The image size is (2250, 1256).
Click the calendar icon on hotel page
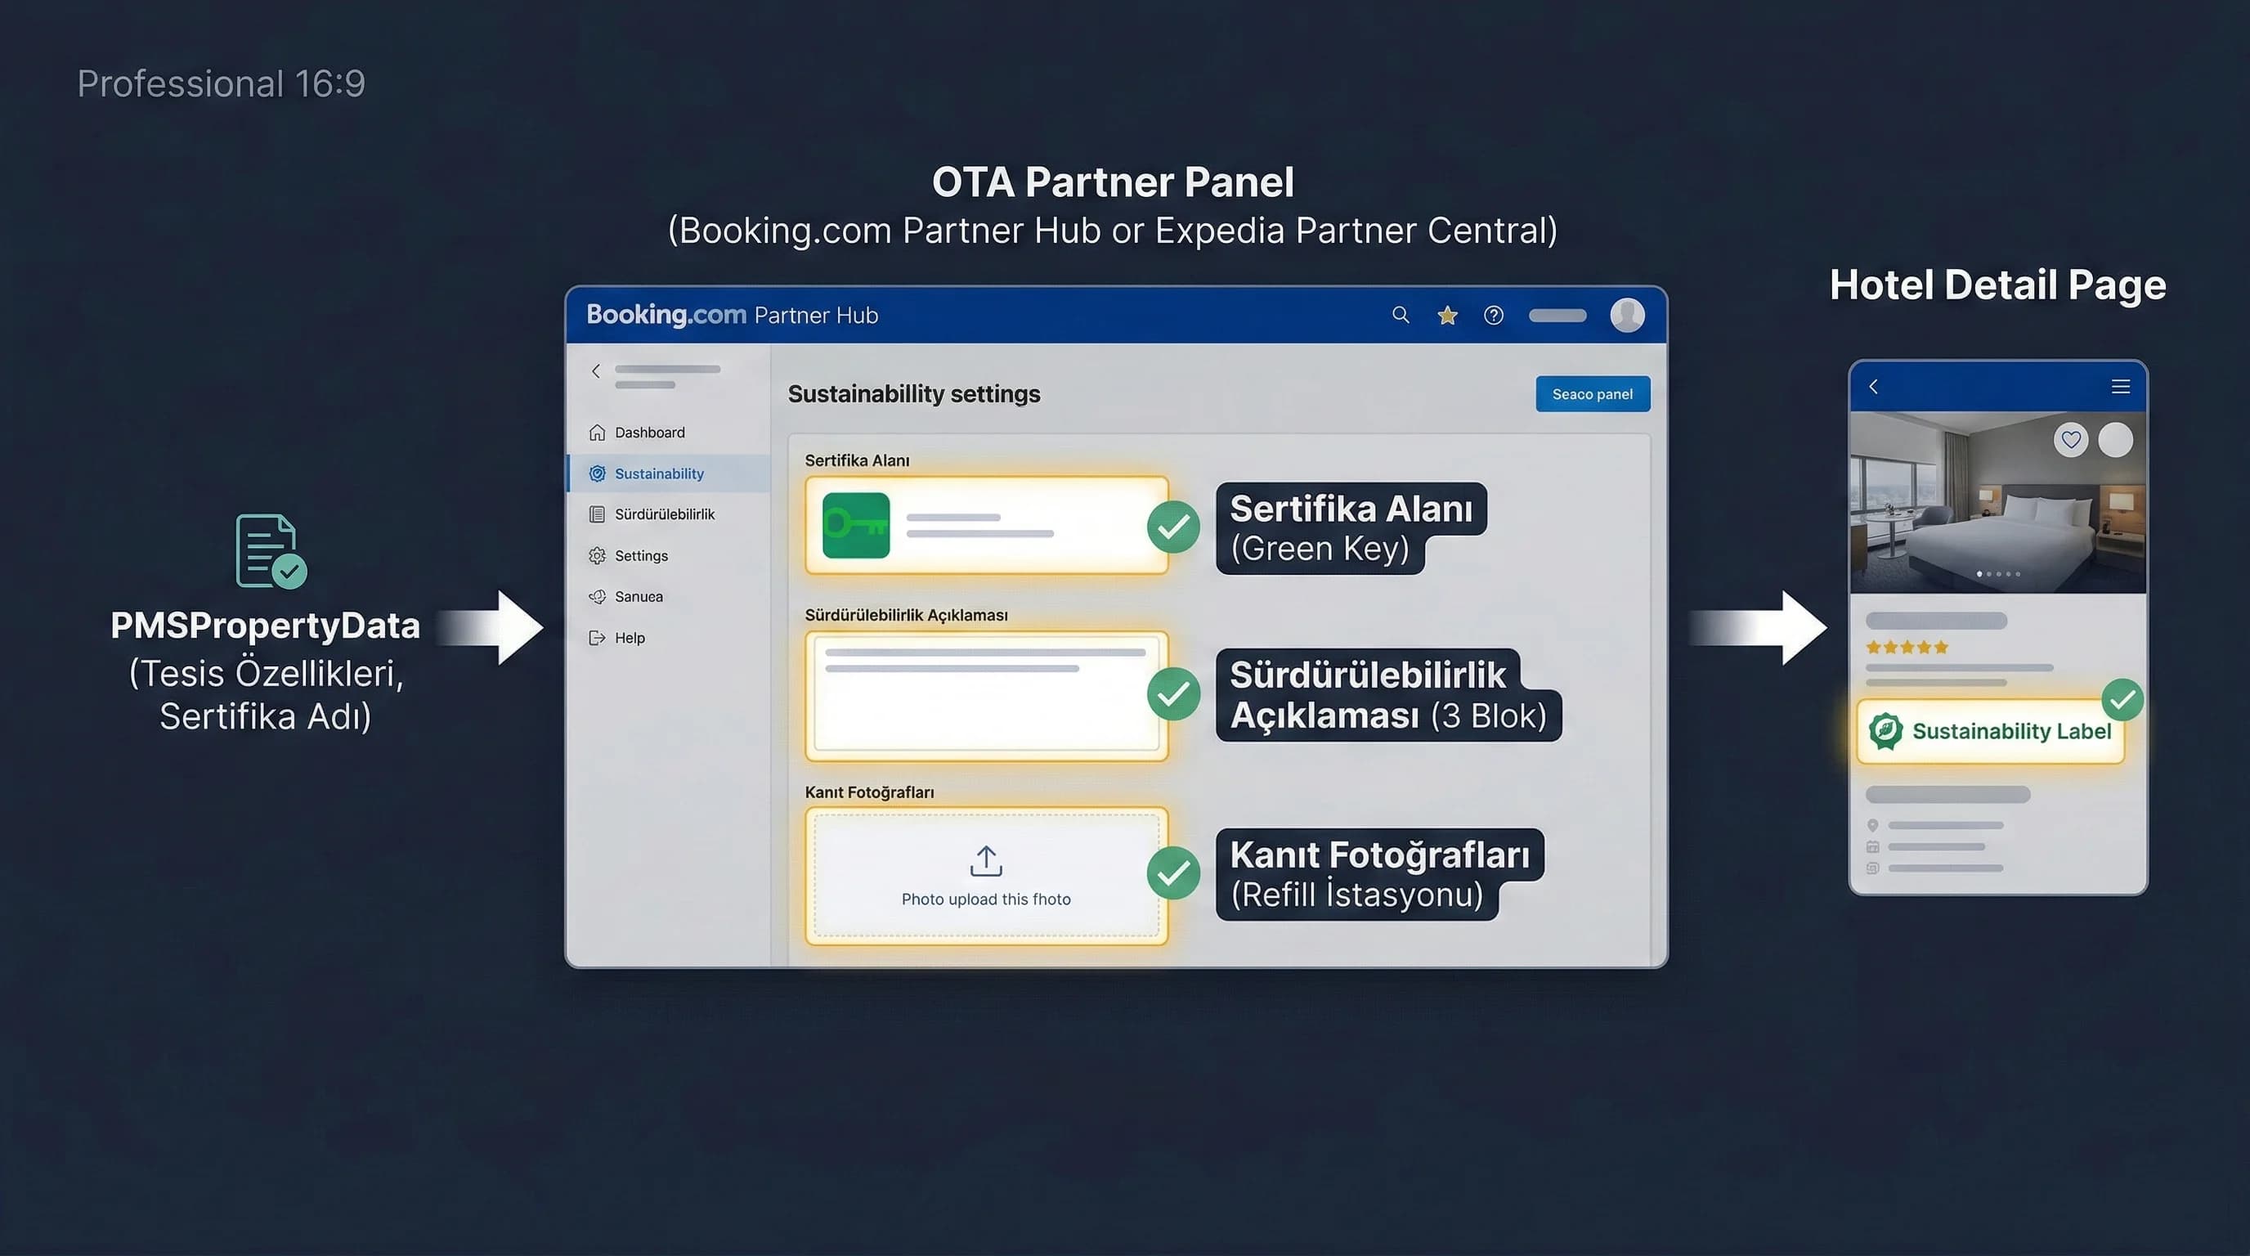(x=1872, y=846)
